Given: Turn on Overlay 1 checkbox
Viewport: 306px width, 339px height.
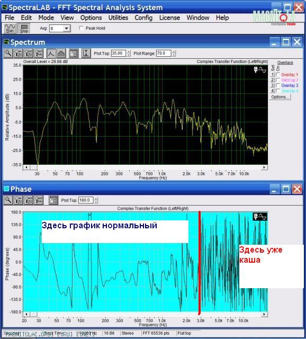Looking at the screenshot, I should click(278, 75).
